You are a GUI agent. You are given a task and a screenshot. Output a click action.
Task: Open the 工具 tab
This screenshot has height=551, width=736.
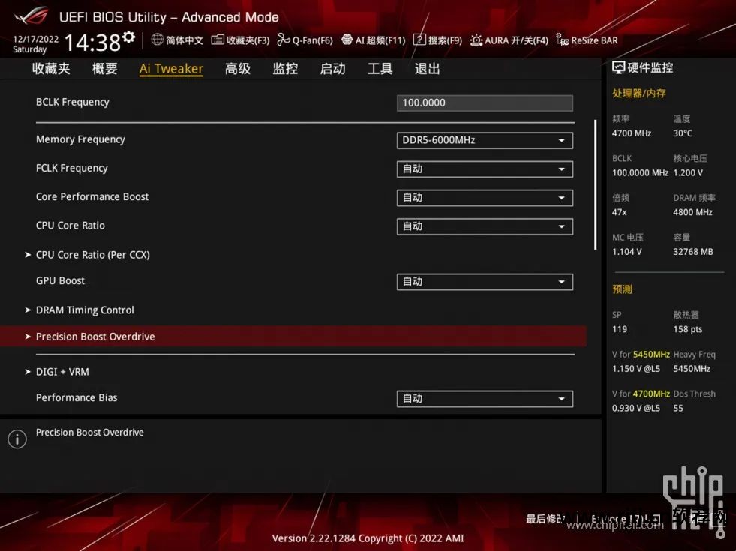(380, 69)
